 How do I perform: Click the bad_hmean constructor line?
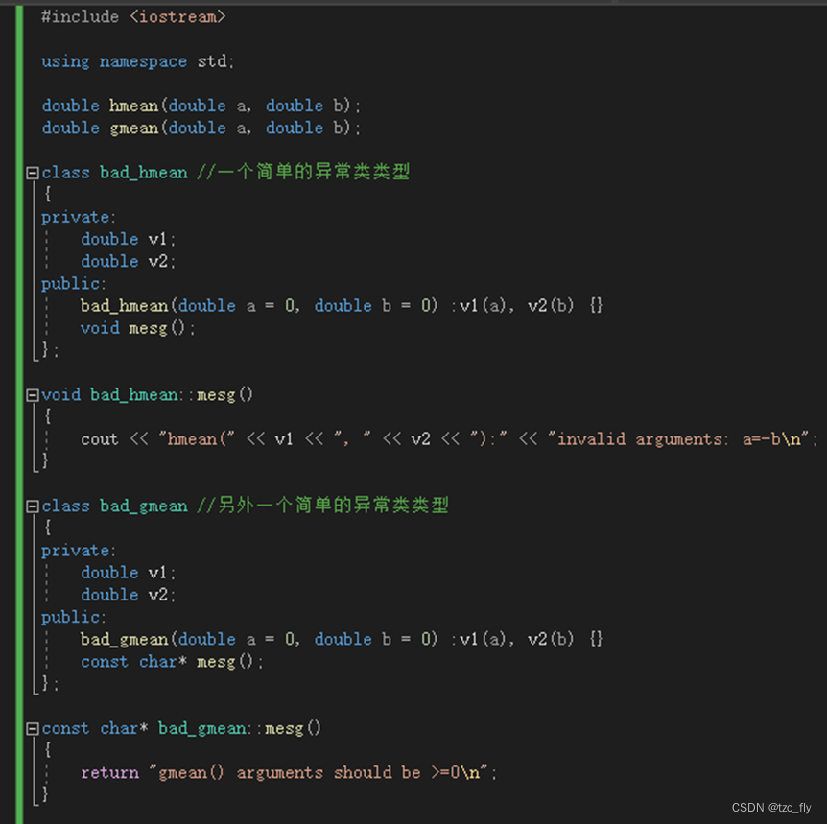pyautogui.click(x=342, y=306)
